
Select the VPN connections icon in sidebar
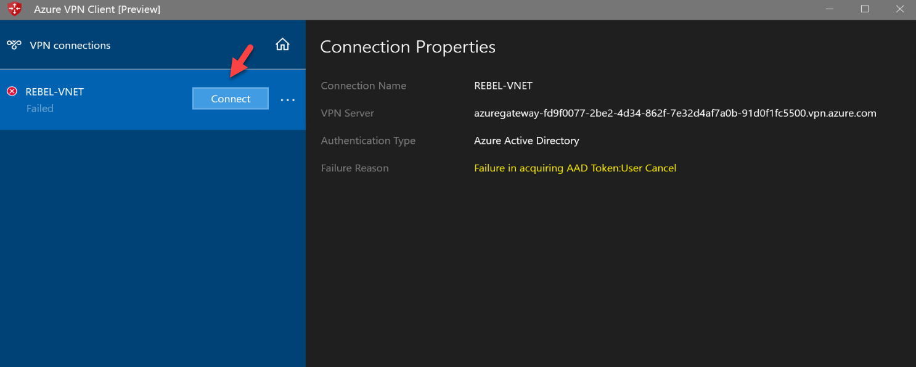tap(14, 44)
